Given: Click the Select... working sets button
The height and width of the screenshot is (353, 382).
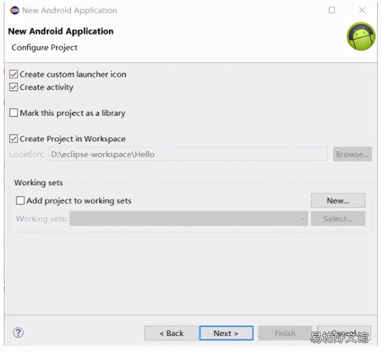Looking at the screenshot, I should pyautogui.click(x=338, y=219).
